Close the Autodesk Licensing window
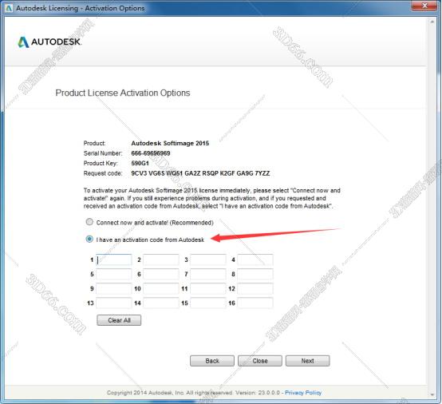 pyautogui.click(x=424, y=6)
